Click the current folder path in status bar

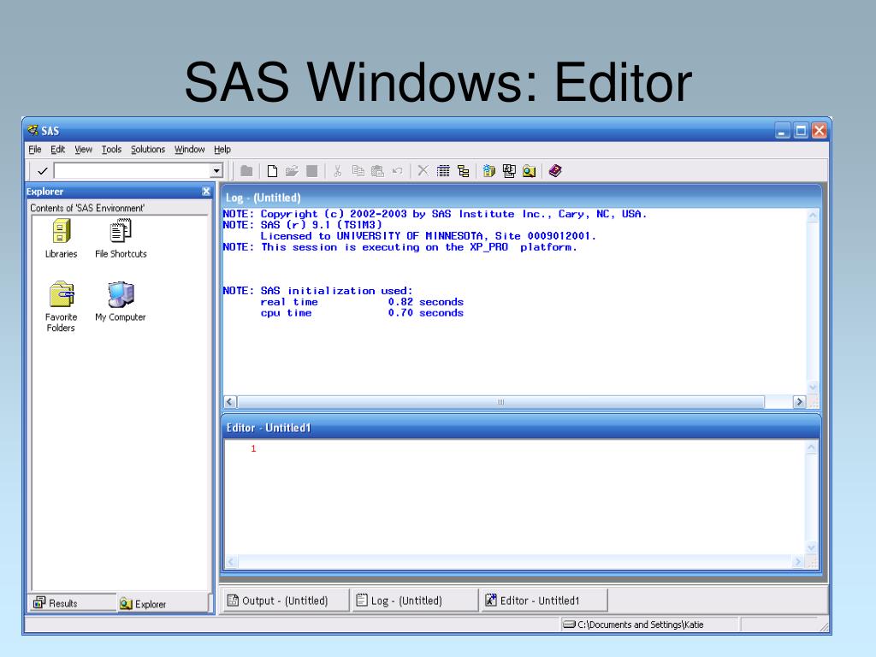coord(640,624)
